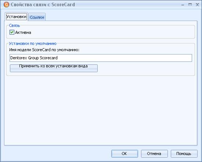The width and height of the screenshot is (202, 162).
Task: Click into the default ScoreCard model name field
Action: tap(101, 58)
